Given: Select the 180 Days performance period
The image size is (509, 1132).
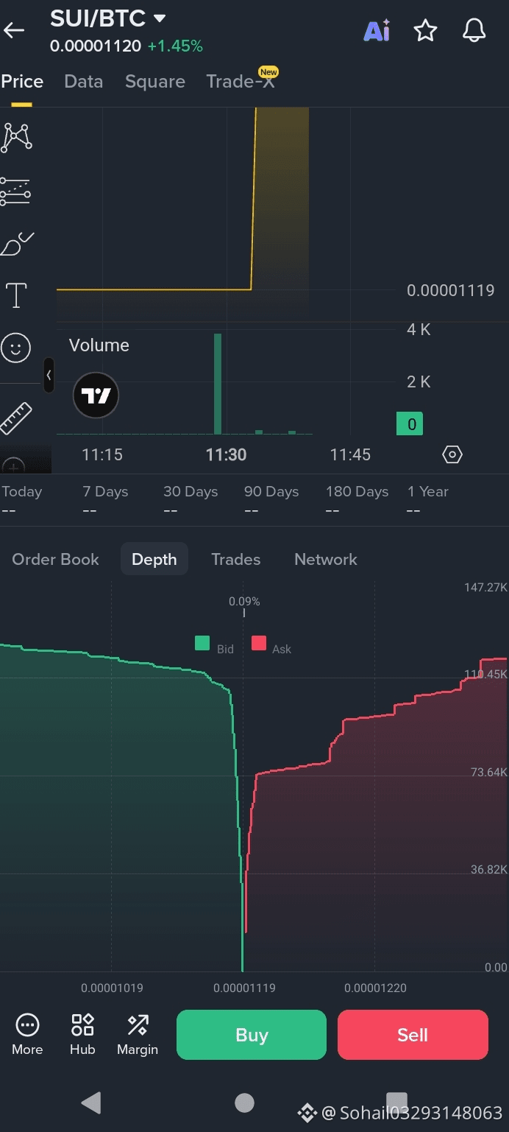Looking at the screenshot, I should (357, 499).
